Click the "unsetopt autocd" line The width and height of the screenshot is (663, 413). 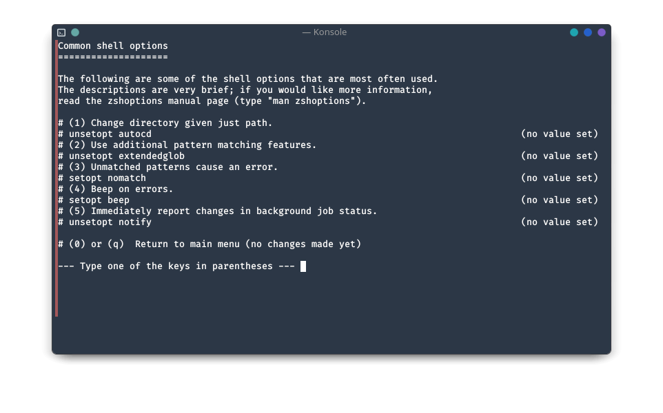point(105,134)
